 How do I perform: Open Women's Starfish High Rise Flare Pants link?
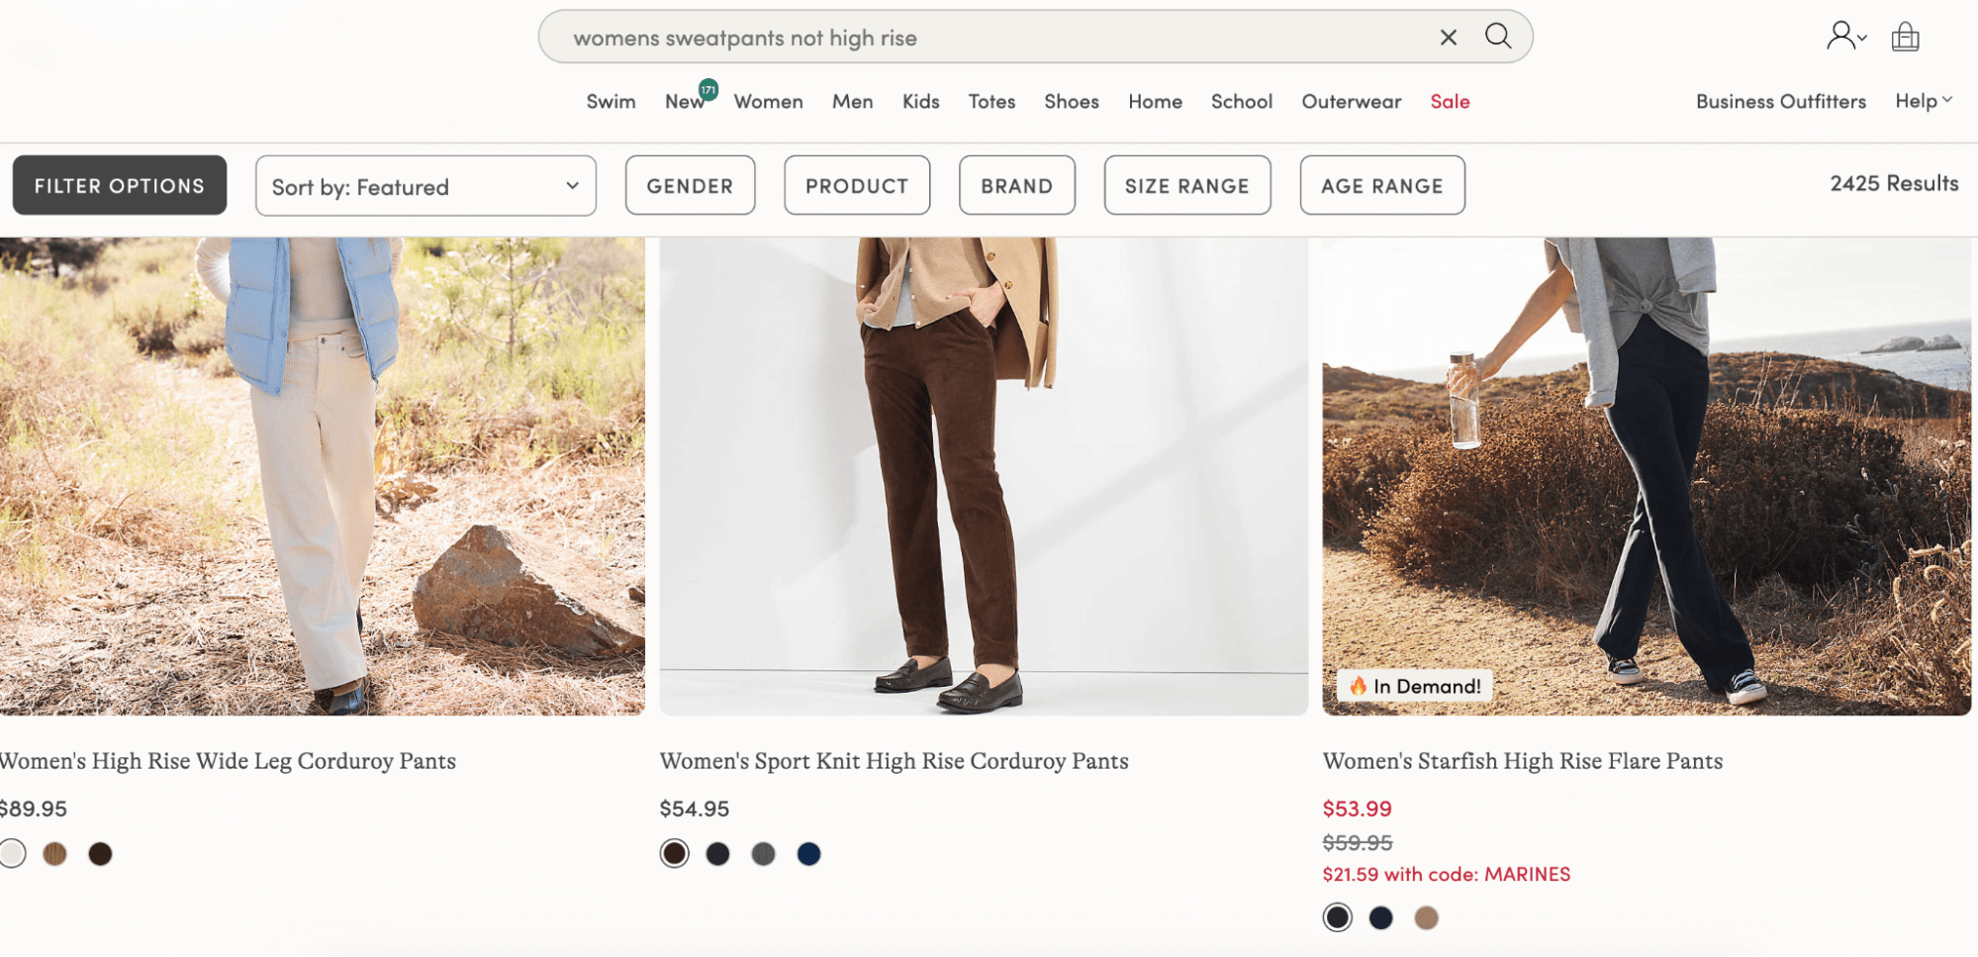1522,761
